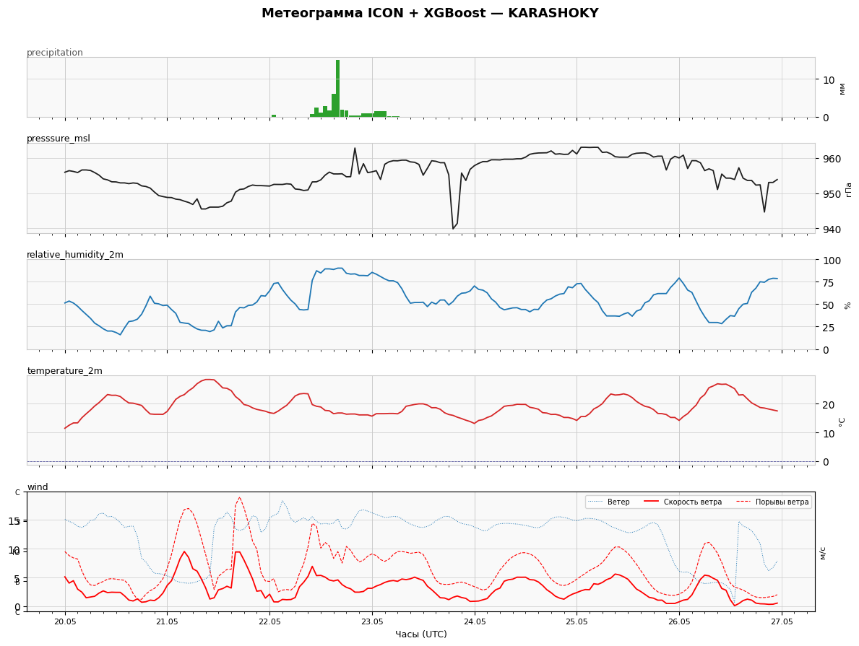Viewport: 859px width, 646px height.
Task: Click the м/с wind unit label
Action: pyautogui.click(x=822, y=552)
